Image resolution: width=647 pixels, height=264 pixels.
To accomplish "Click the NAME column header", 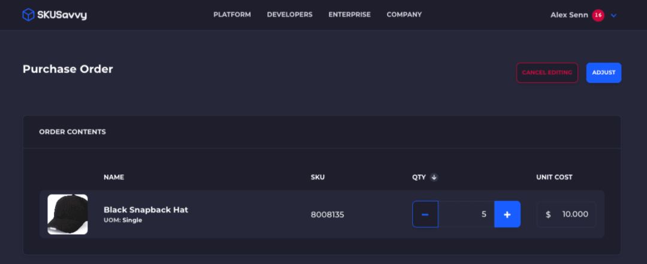I will coord(114,177).
